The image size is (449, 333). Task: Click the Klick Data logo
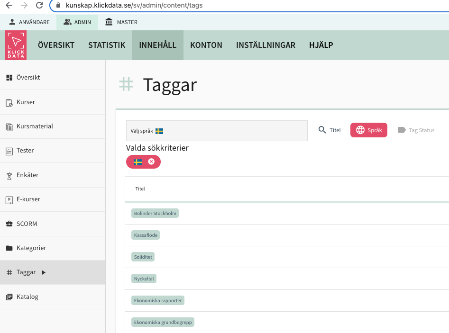click(16, 45)
